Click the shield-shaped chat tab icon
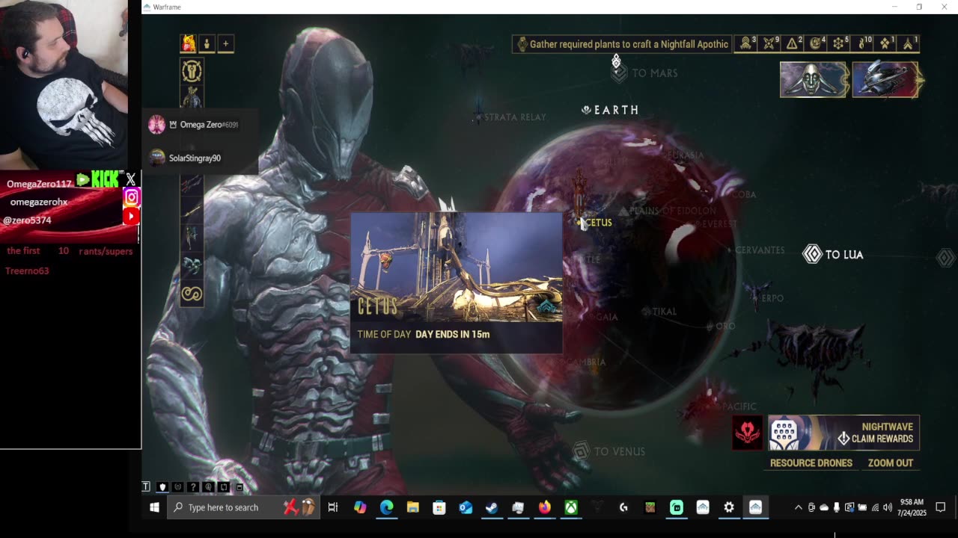958x538 pixels. point(162,487)
